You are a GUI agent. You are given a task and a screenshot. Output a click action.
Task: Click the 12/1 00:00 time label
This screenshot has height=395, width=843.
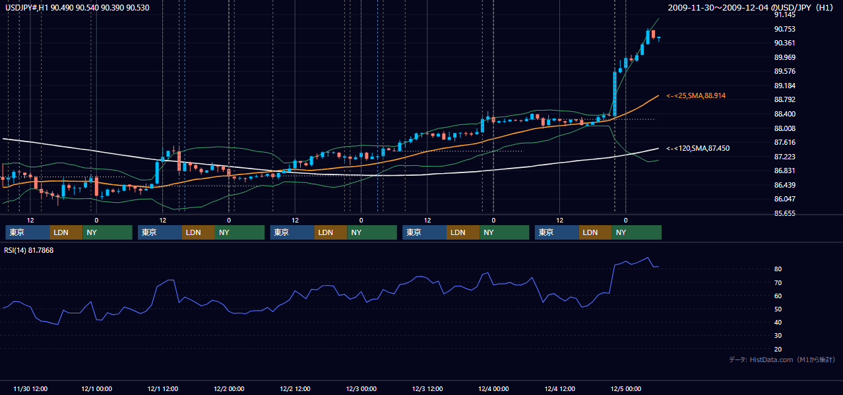click(96, 388)
